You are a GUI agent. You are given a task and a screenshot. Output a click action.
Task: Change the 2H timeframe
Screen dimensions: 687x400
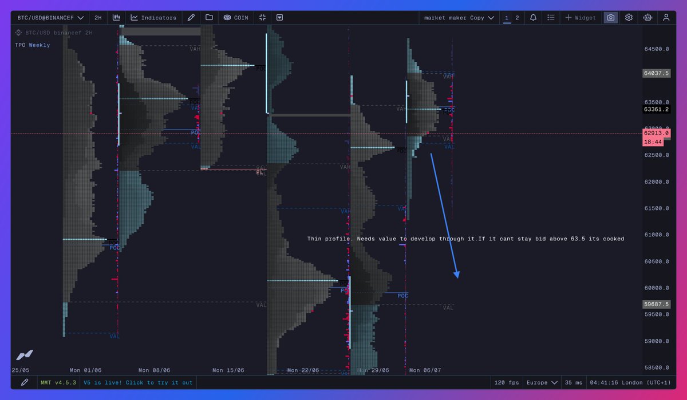click(98, 18)
